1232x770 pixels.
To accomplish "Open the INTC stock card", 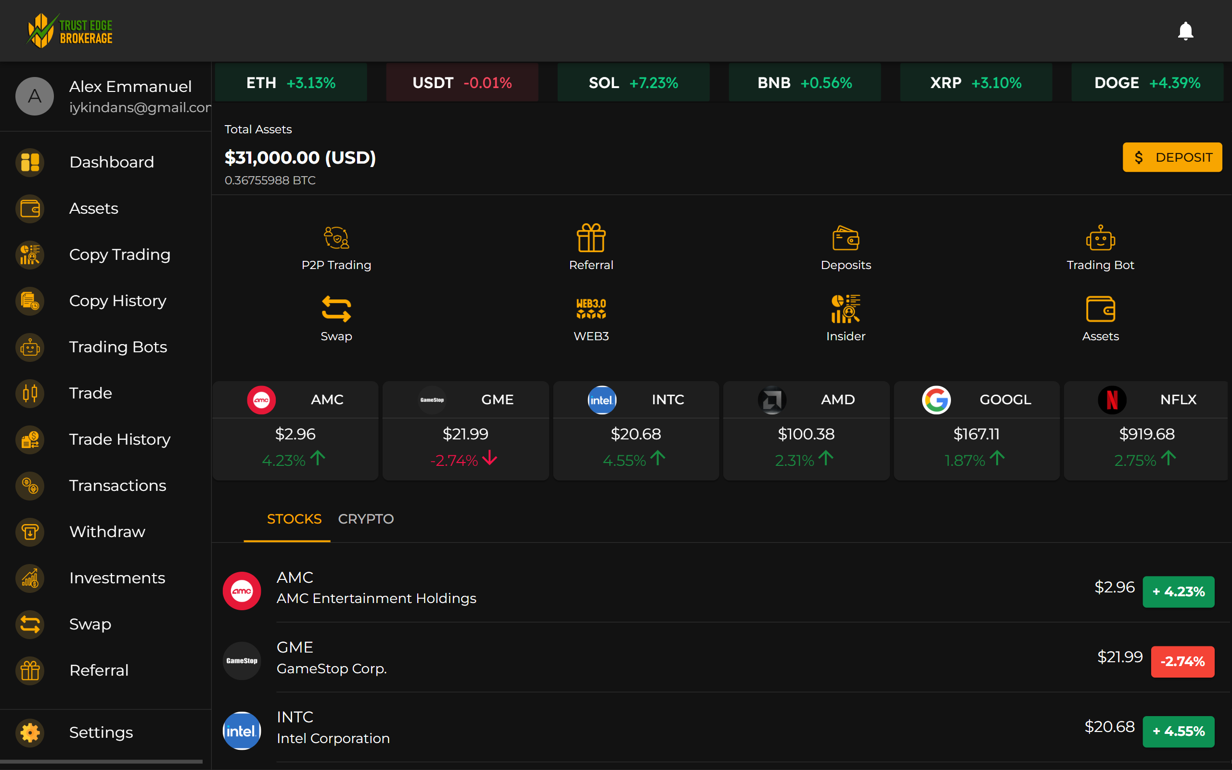I will [x=636, y=431].
